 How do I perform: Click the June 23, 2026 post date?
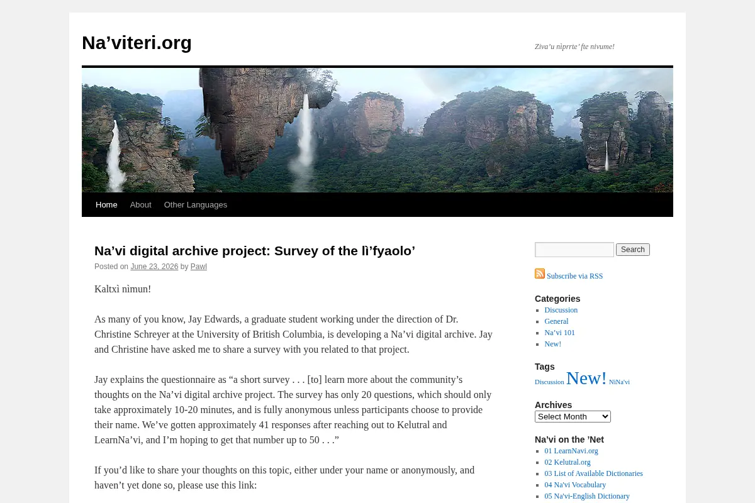pyautogui.click(x=154, y=267)
